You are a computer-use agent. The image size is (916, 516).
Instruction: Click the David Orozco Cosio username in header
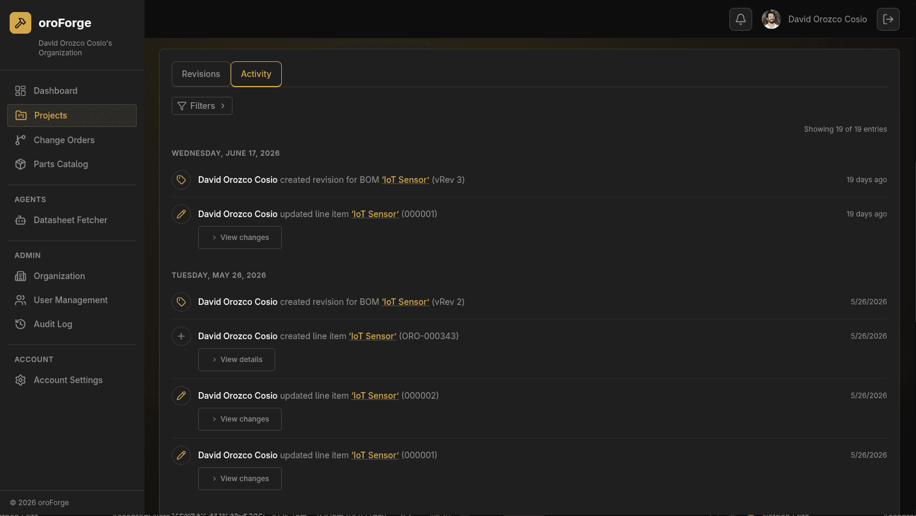tap(827, 19)
